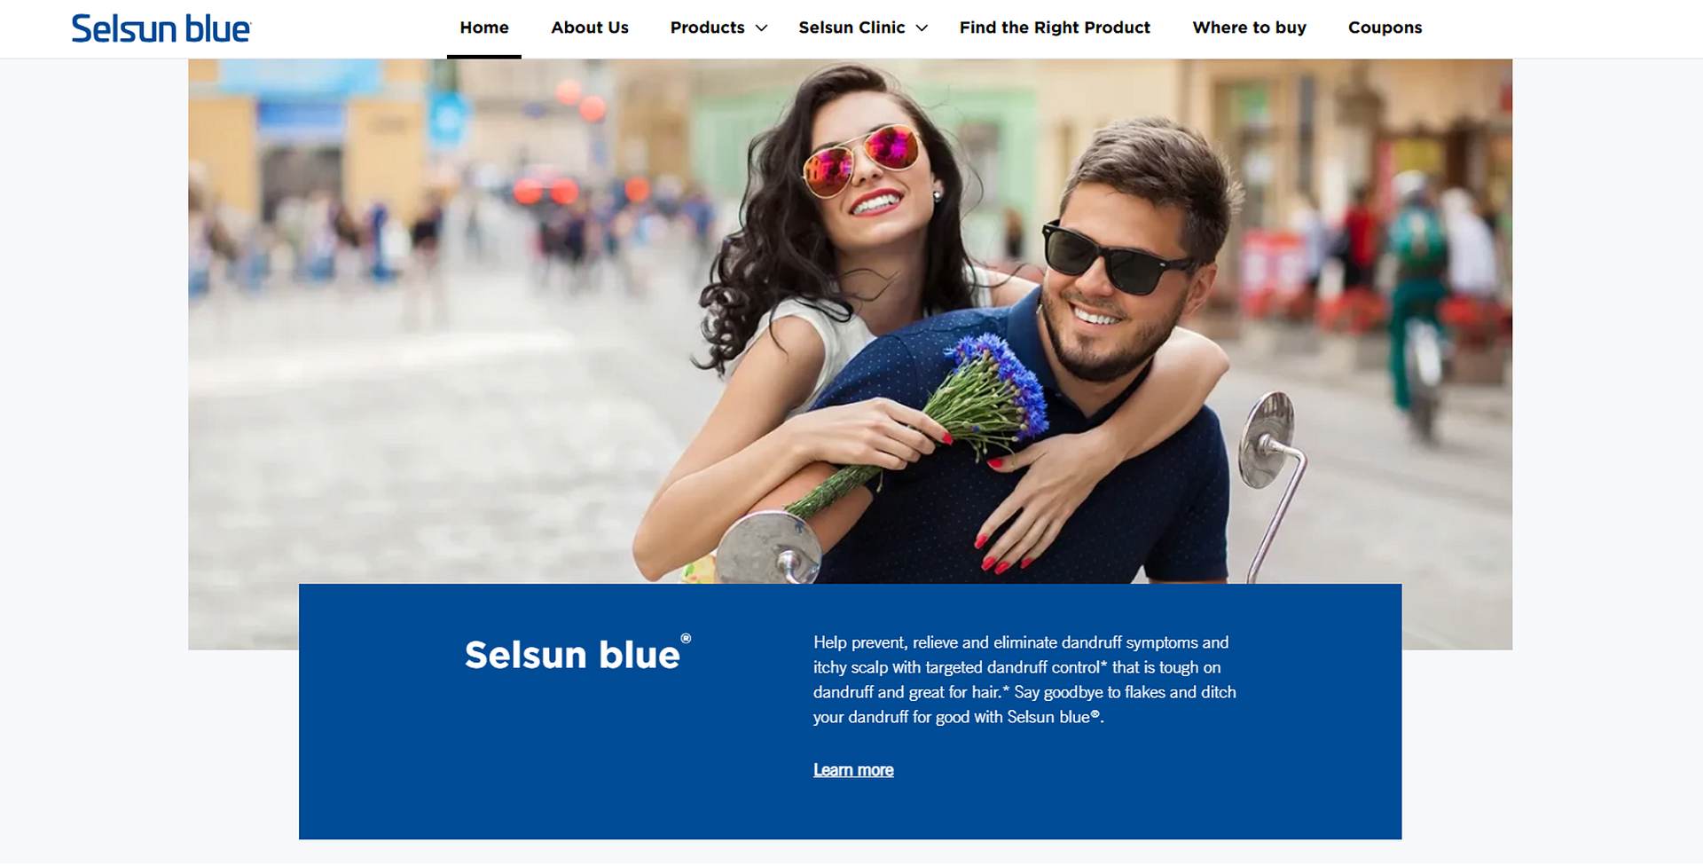The image size is (1703, 866).
Task: Expand the Selsun Clinic dropdown chevron
Action: click(922, 28)
